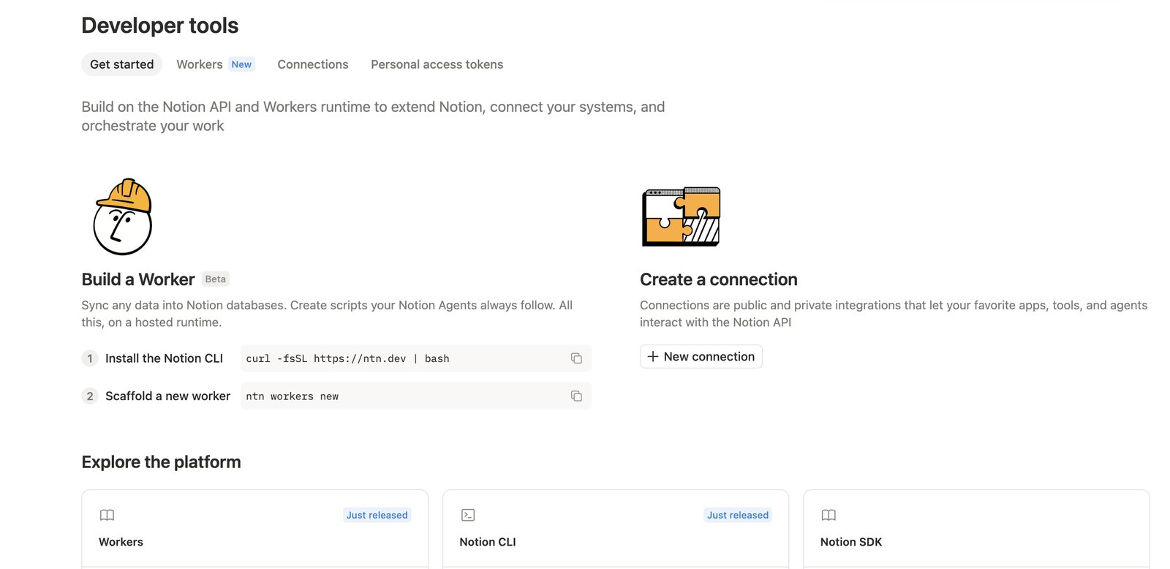Viewport: 1170px width, 569px height.
Task: Click the Explore the platform heading
Action: tap(161, 462)
